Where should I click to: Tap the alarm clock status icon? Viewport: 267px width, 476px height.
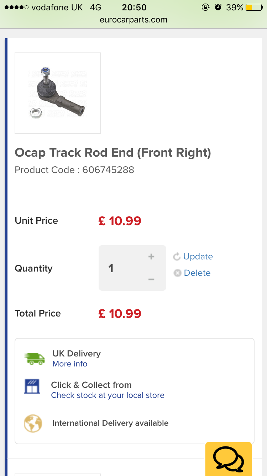pyautogui.click(x=218, y=7)
